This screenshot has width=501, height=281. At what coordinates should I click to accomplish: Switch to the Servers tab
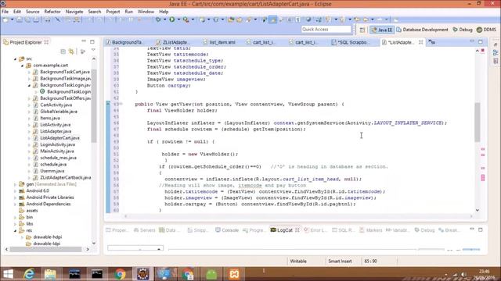click(145, 230)
